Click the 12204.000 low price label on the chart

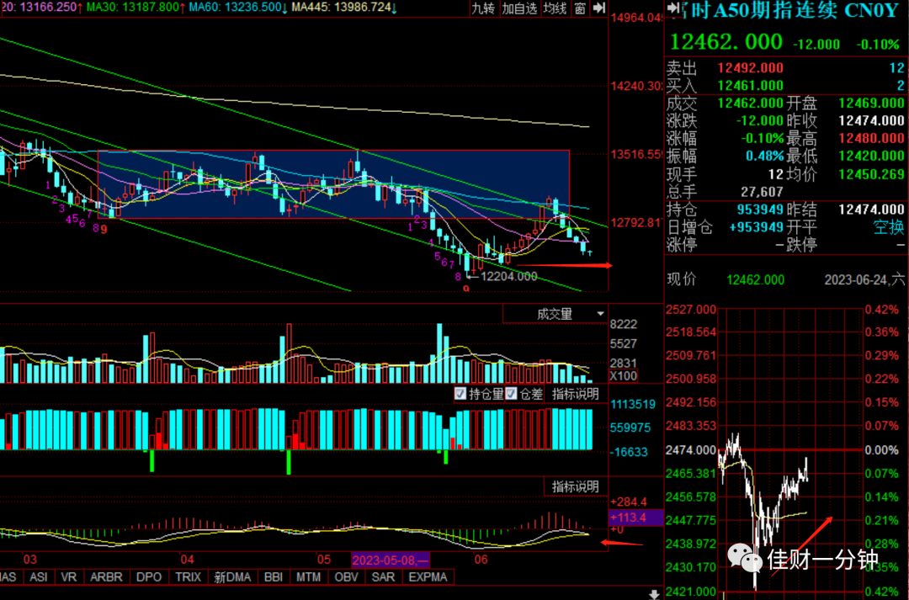click(509, 277)
